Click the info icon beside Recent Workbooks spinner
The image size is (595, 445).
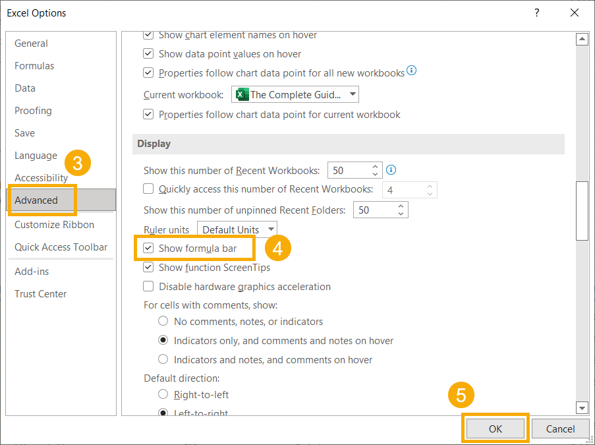click(391, 170)
